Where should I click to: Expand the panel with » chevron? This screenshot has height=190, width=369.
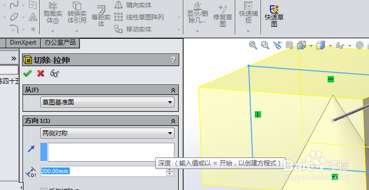tap(14, 58)
